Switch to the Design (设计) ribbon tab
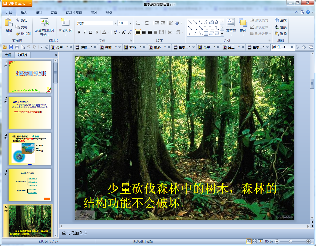Screen dimensions: 316x246 pos(39,13)
